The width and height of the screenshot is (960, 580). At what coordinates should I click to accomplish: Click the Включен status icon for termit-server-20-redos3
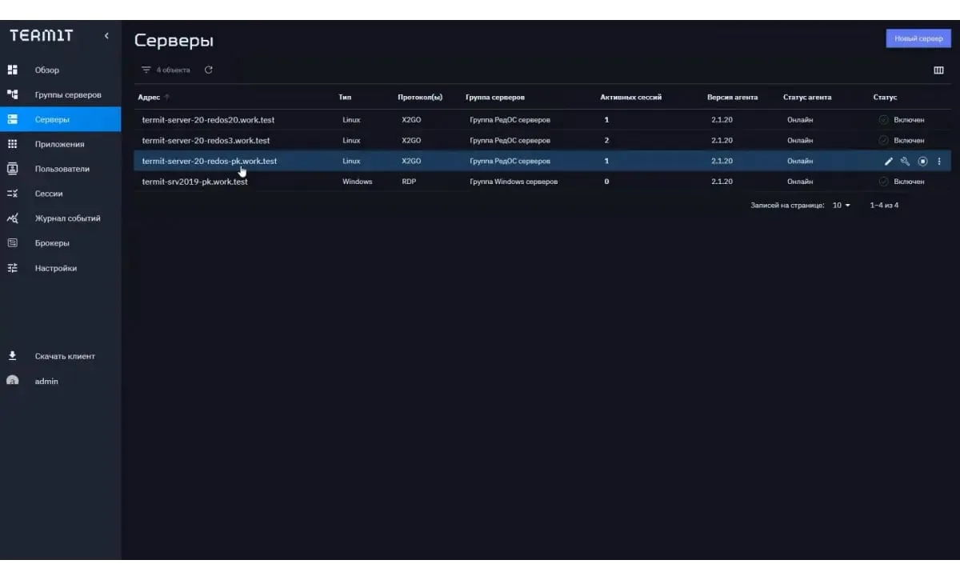[x=883, y=141]
